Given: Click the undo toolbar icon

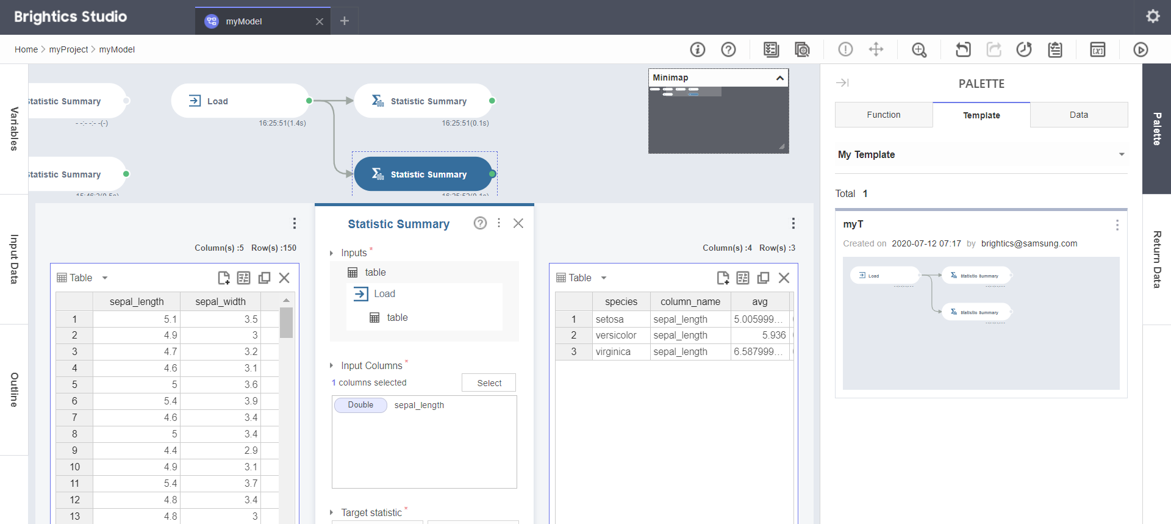Looking at the screenshot, I should 963,49.
